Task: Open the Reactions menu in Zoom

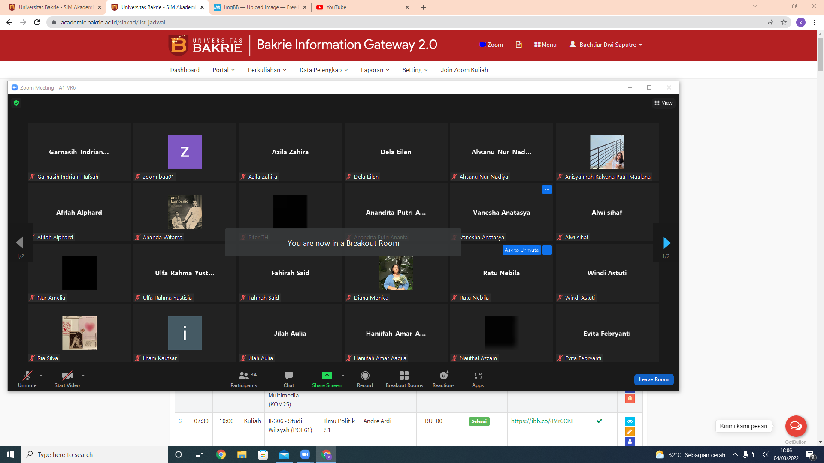Action: (443, 379)
